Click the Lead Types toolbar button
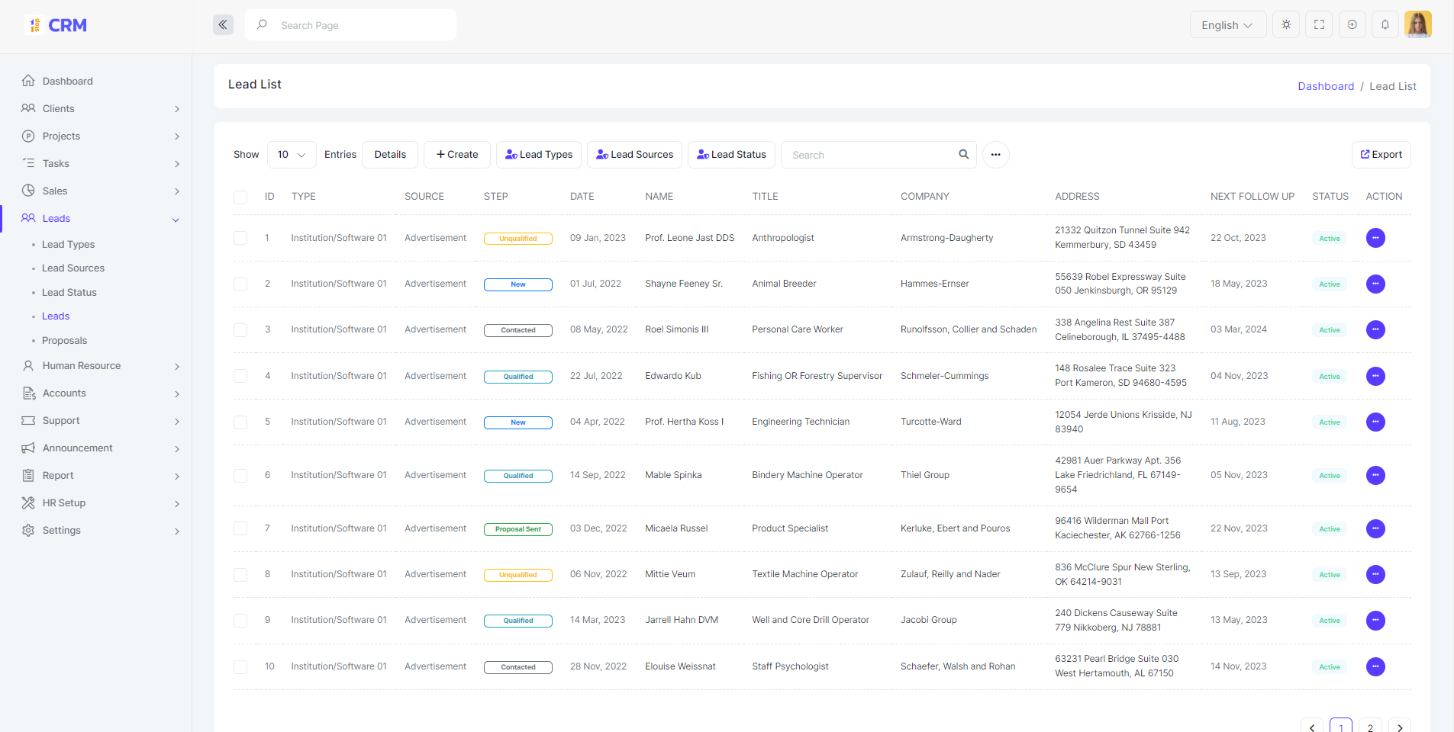This screenshot has height=732, width=1454. (539, 155)
